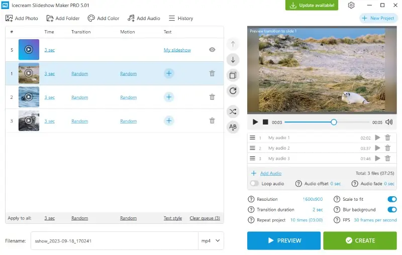Open the History menu
Image resolution: width=402 pixels, height=255 pixels.
pyautogui.click(x=181, y=18)
